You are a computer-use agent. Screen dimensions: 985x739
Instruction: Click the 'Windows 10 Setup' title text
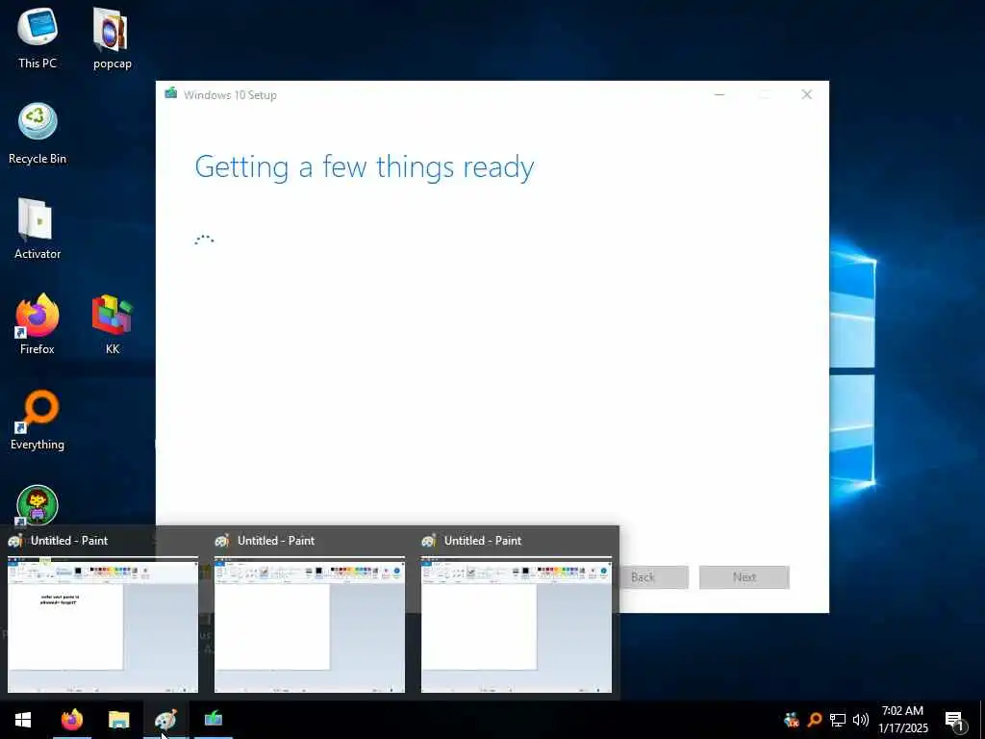(x=230, y=95)
